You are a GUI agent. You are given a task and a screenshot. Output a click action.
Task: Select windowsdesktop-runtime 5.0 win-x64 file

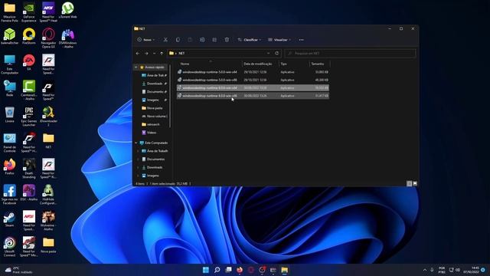(x=253, y=72)
